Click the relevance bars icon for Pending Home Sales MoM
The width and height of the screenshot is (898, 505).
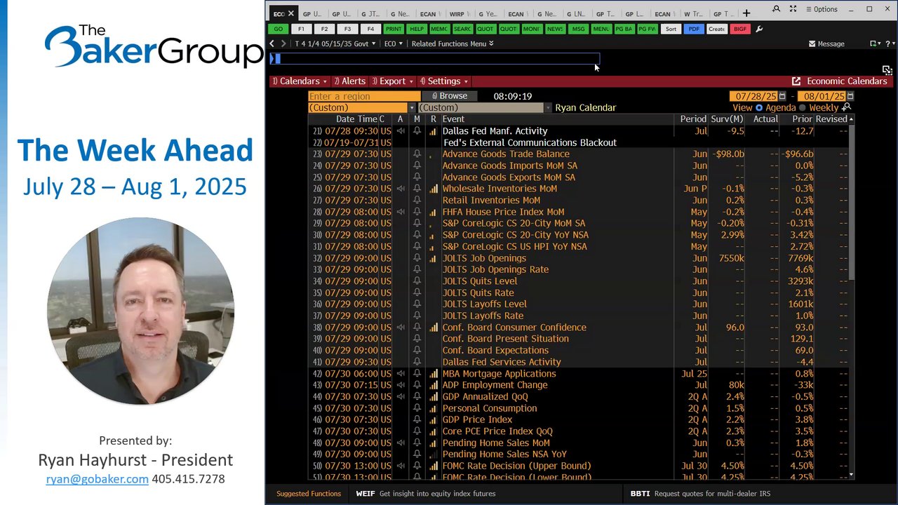coord(433,443)
